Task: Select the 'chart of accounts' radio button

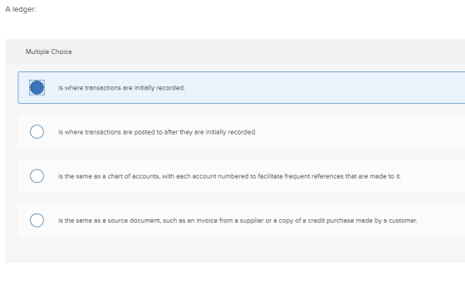Action: [37, 176]
